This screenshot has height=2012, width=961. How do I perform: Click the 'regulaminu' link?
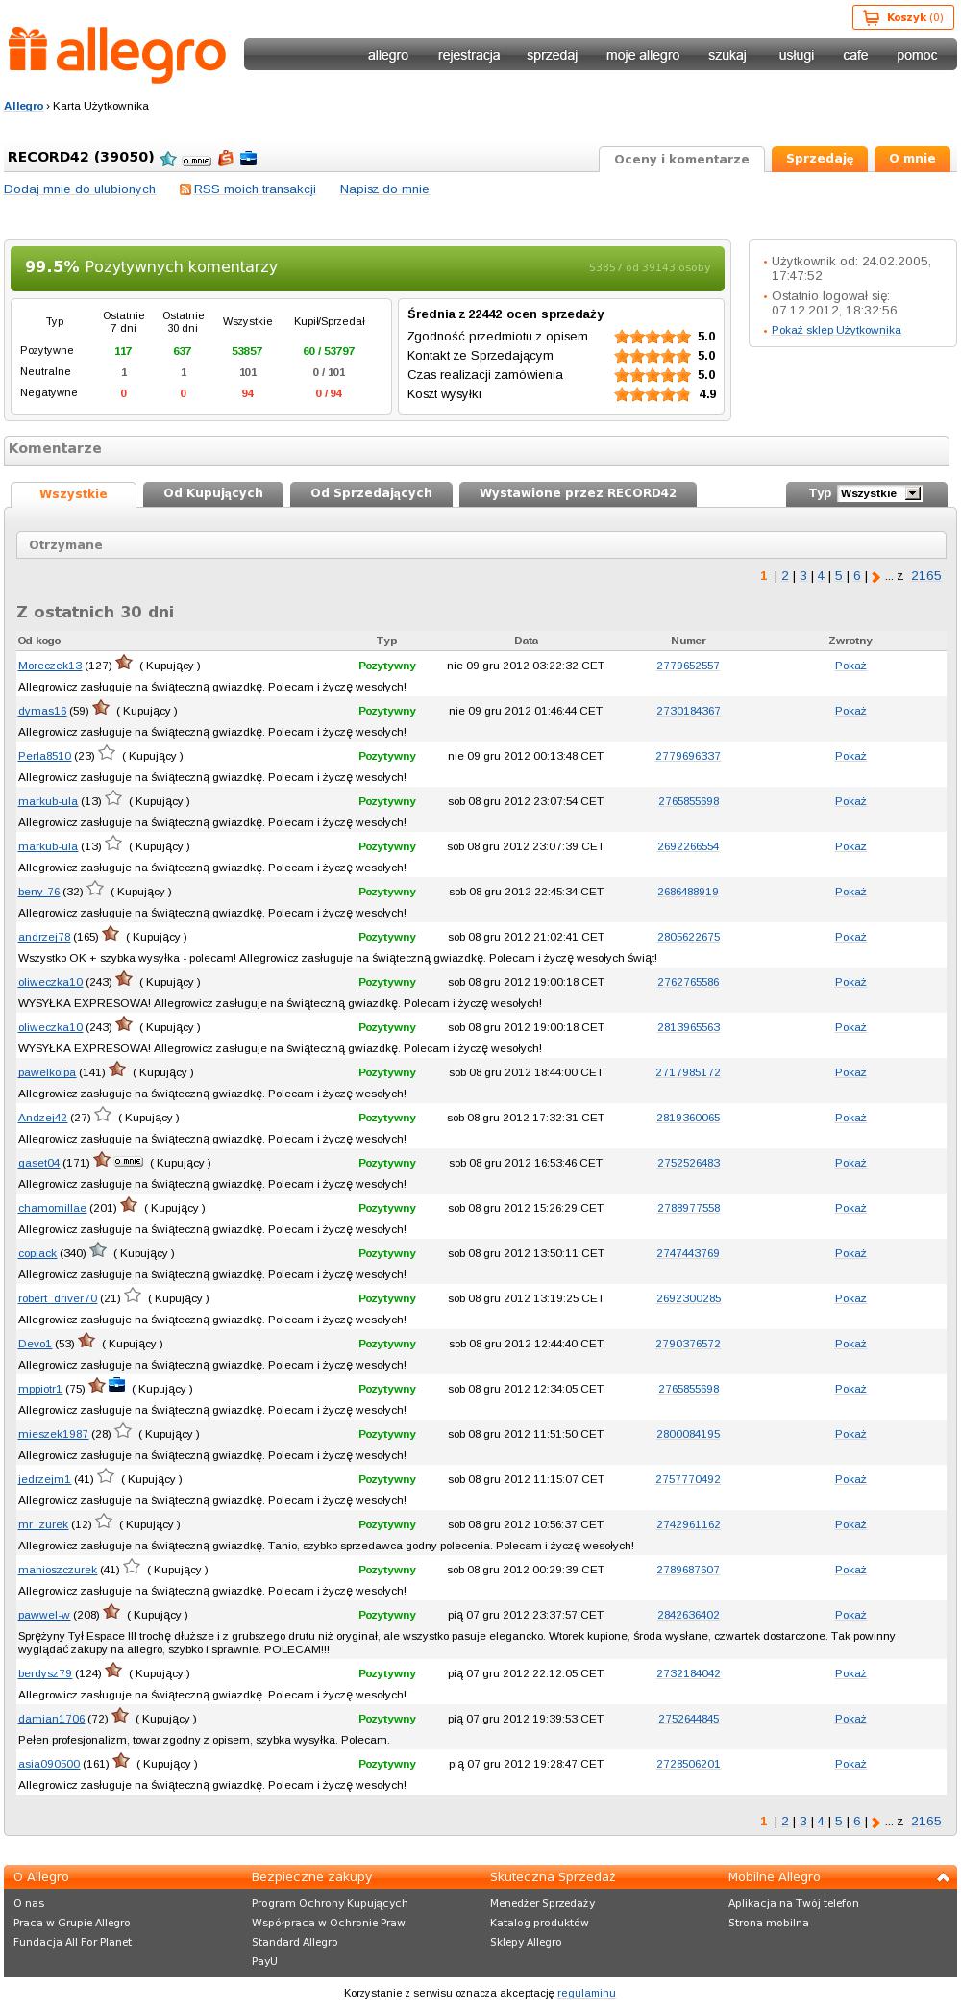(586, 1993)
